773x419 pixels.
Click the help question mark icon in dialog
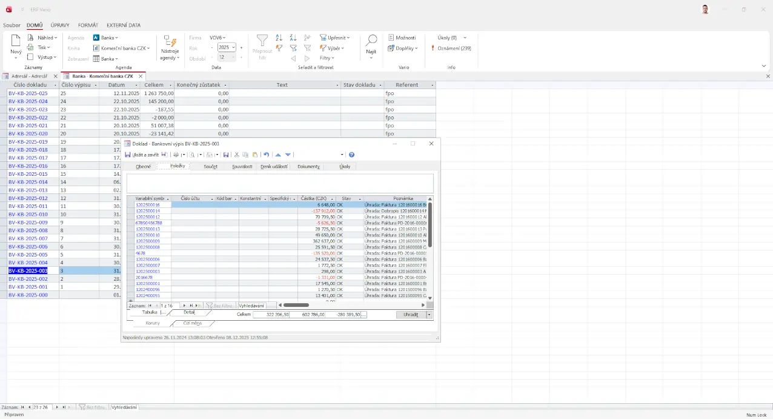click(351, 155)
